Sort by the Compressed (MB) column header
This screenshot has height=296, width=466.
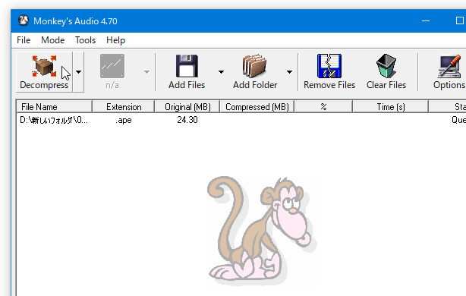tap(257, 107)
